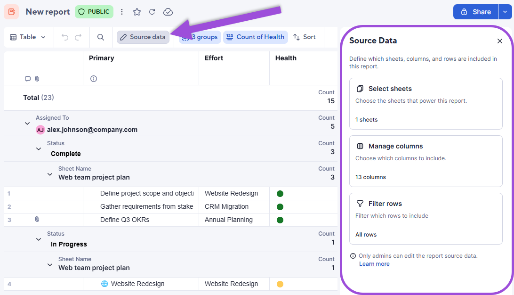514x295 pixels.
Task: Click the AJ avatar for alex.johnson
Action: pyautogui.click(x=40, y=130)
